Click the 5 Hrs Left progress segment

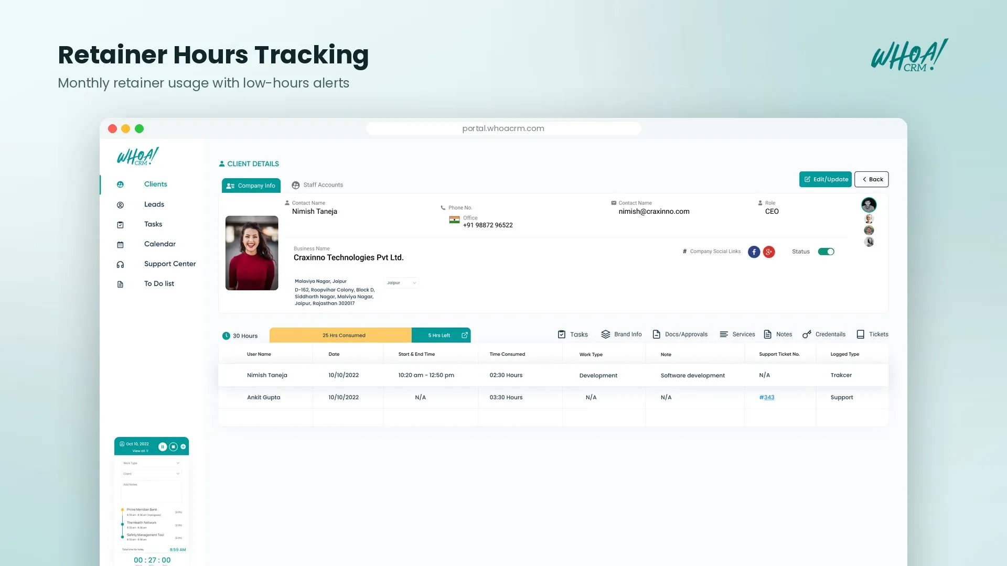441,335
